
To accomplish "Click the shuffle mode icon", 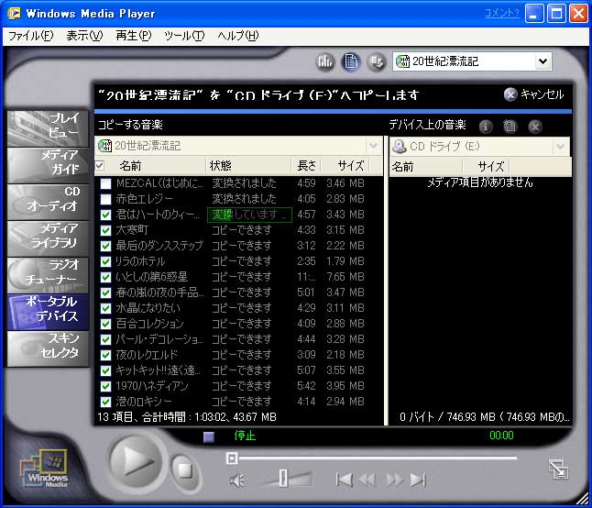I will tap(376, 61).
